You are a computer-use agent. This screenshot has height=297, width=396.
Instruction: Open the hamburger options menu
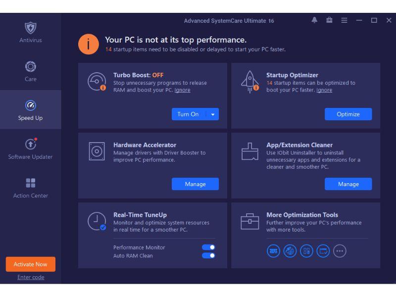tap(344, 20)
